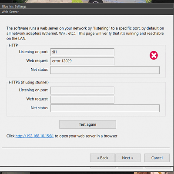The width and height of the screenshot is (174, 174).
Task: Click the HTTPS Web request field
Action: pyautogui.click(x=82, y=100)
